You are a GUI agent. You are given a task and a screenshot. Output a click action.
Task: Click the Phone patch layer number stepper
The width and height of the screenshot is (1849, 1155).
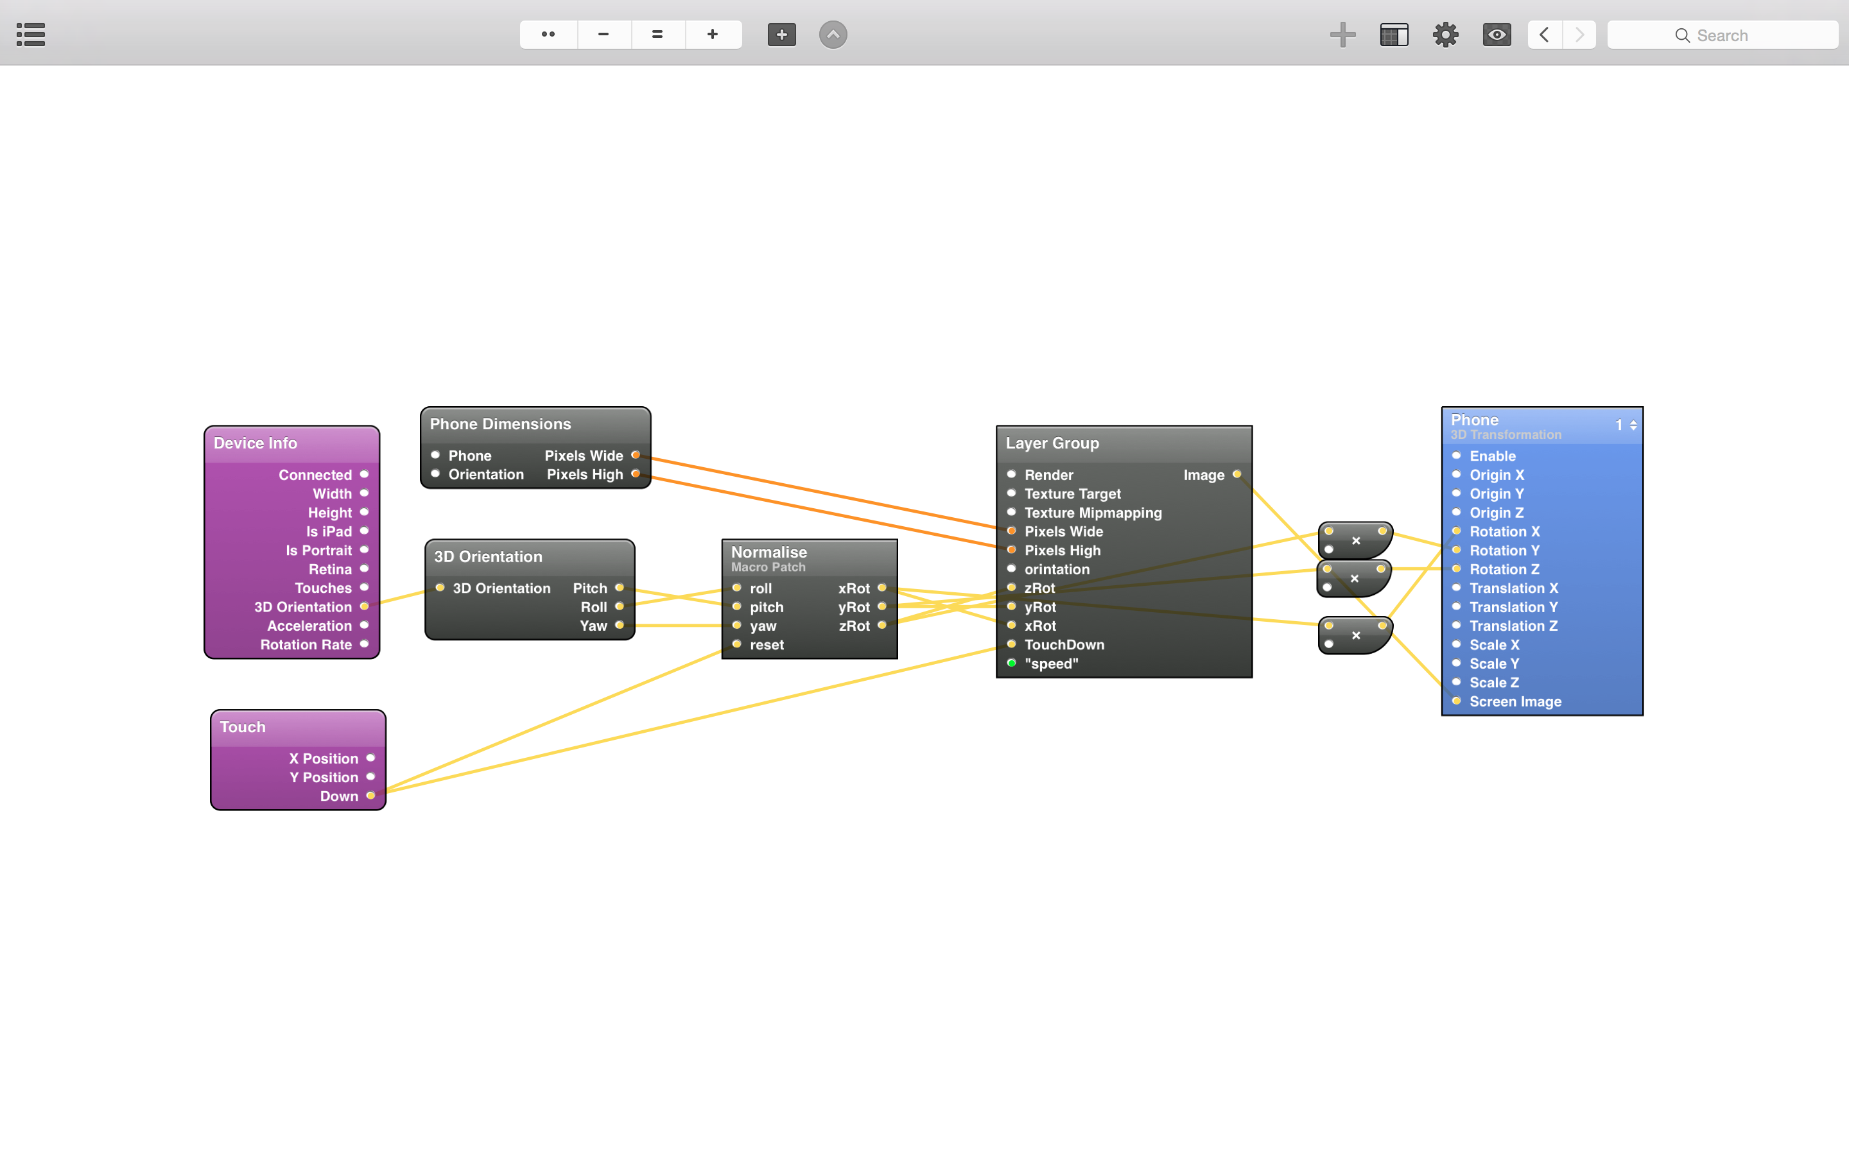[1633, 425]
